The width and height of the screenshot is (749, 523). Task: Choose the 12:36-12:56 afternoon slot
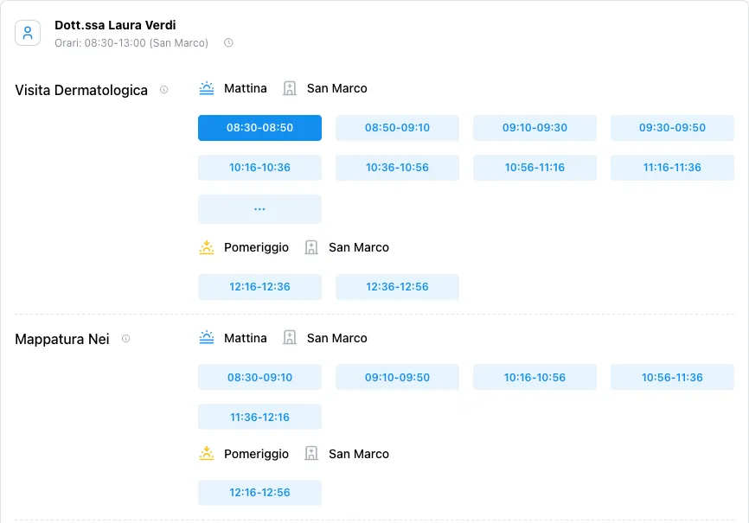point(397,287)
